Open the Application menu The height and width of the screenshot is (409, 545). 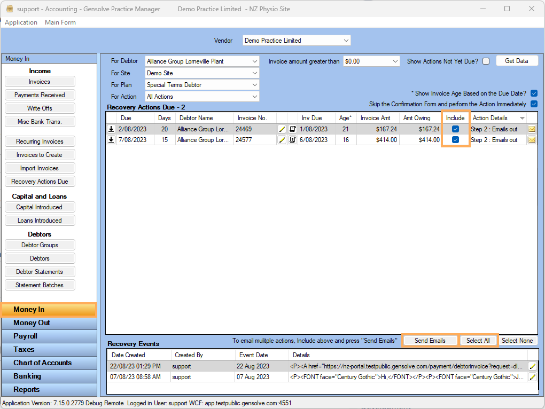(21, 22)
